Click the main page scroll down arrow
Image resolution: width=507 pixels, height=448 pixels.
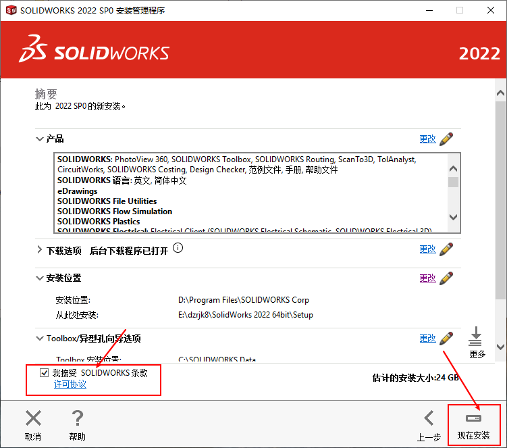coord(500,347)
